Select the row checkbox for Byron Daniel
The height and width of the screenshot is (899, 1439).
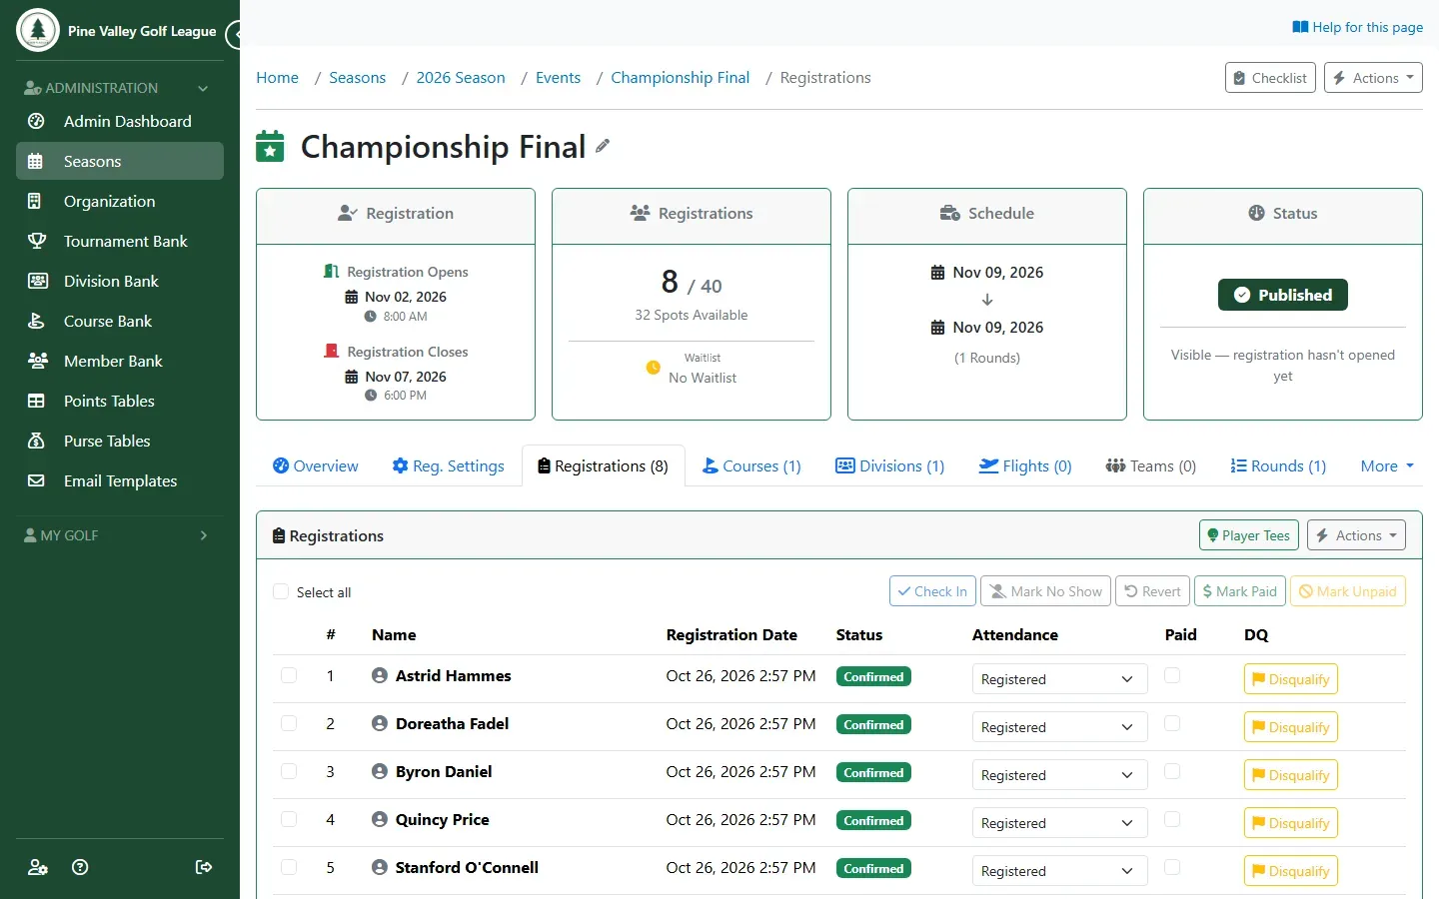(289, 771)
